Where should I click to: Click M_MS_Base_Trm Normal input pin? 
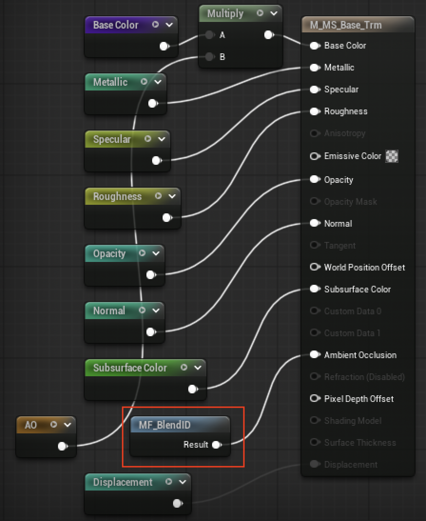tap(315, 223)
